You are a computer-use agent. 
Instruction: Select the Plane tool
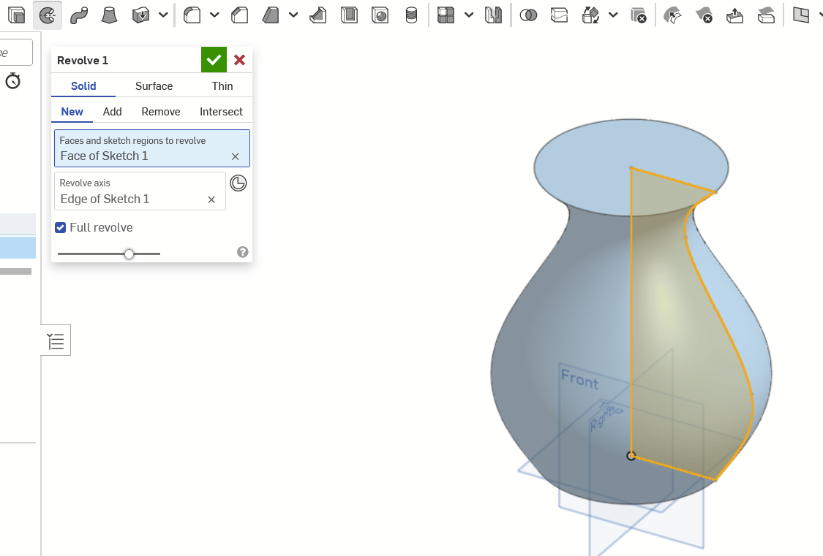[801, 15]
